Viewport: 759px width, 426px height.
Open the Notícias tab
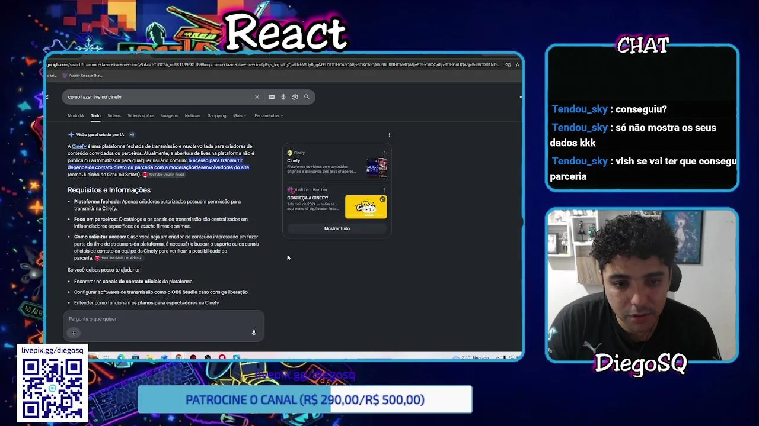(193, 115)
